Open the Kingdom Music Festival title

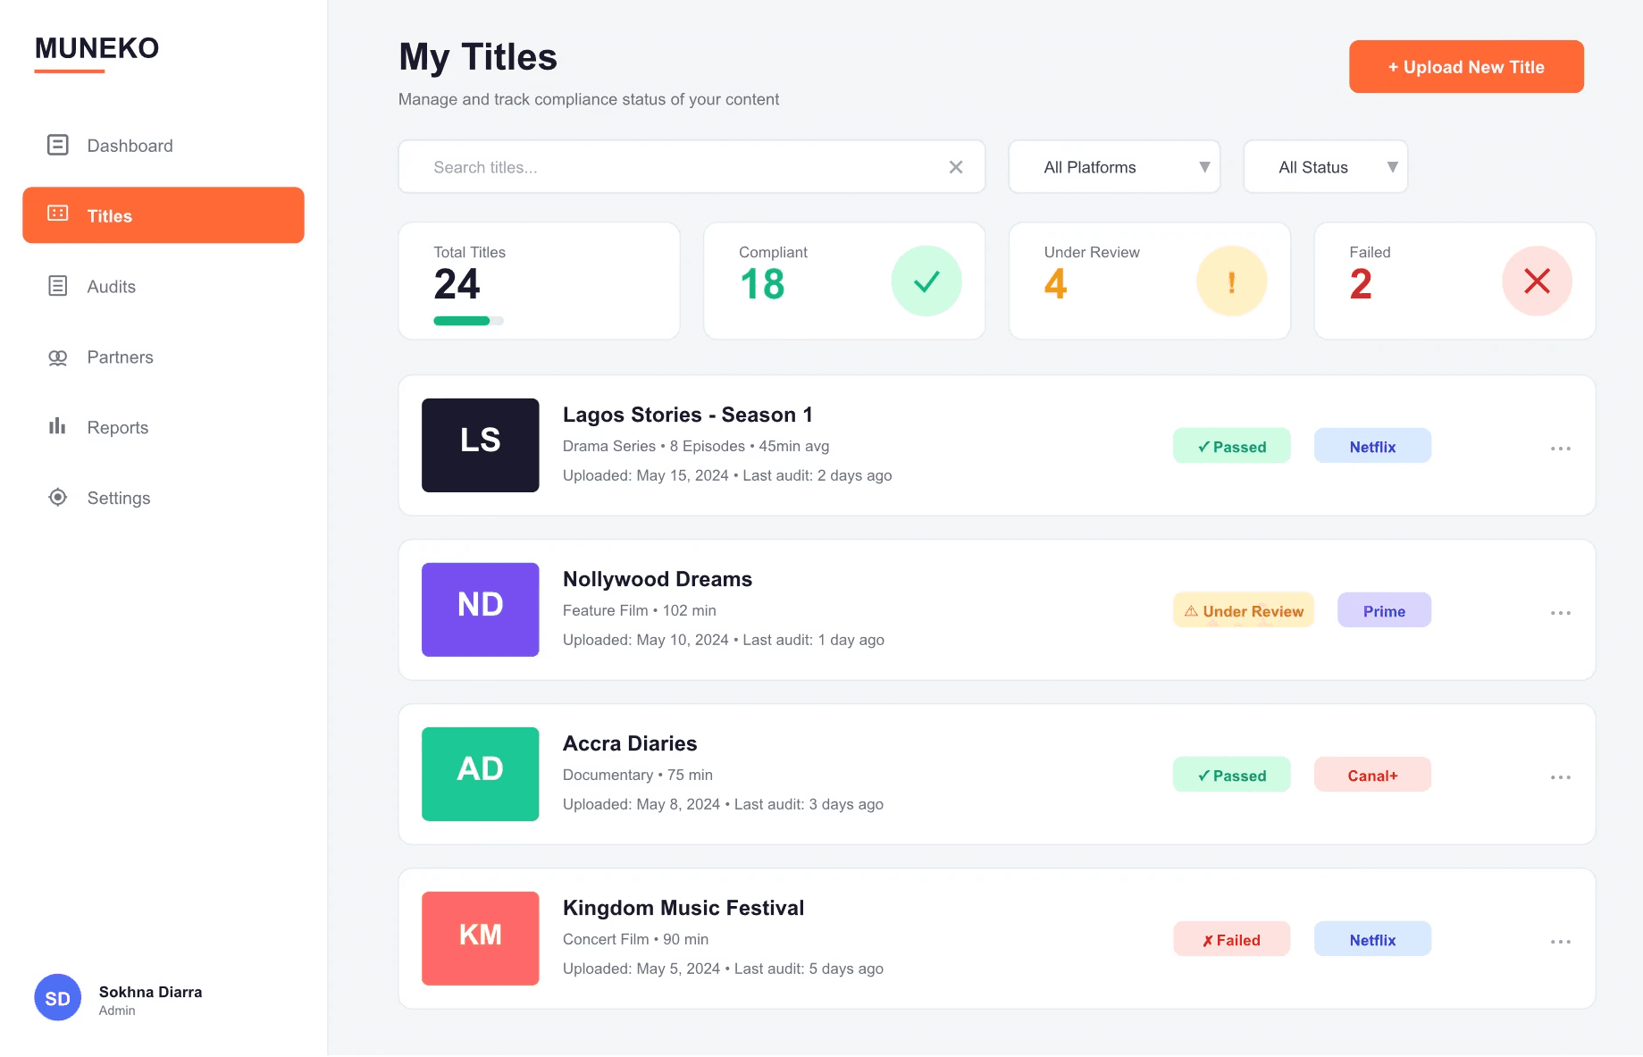tap(683, 908)
